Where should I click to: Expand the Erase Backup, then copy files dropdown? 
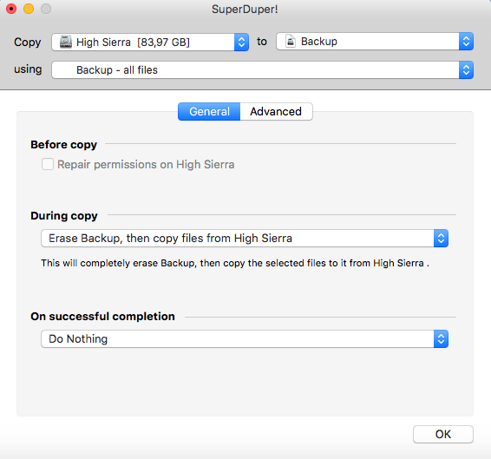(245, 238)
